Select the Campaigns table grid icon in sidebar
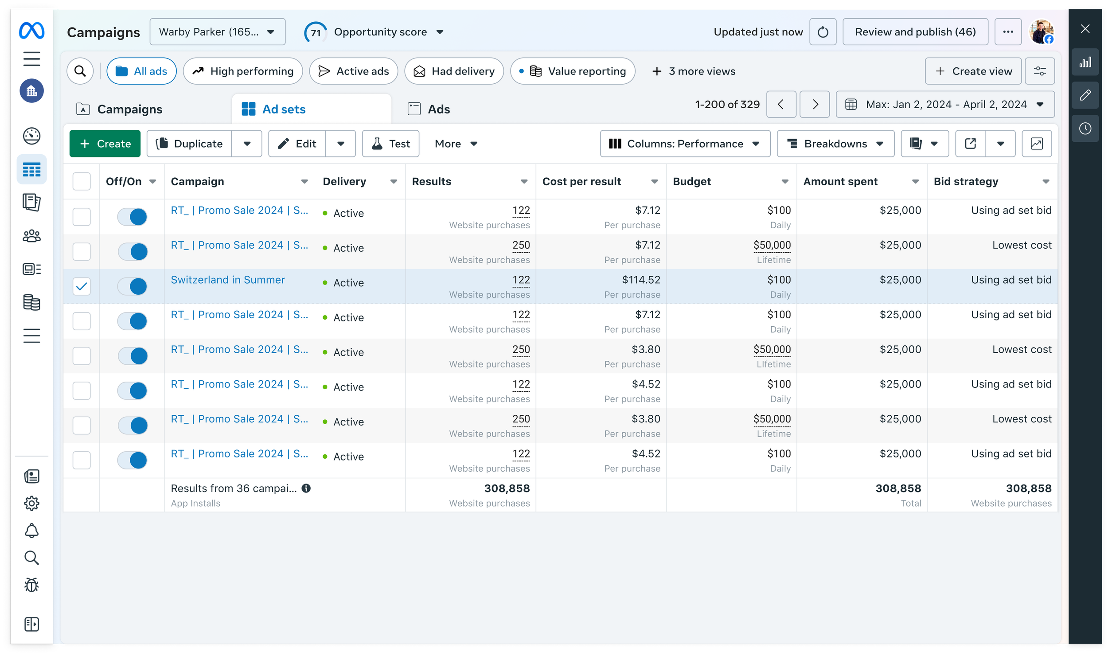This screenshot has height=656, width=1108. (x=31, y=169)
